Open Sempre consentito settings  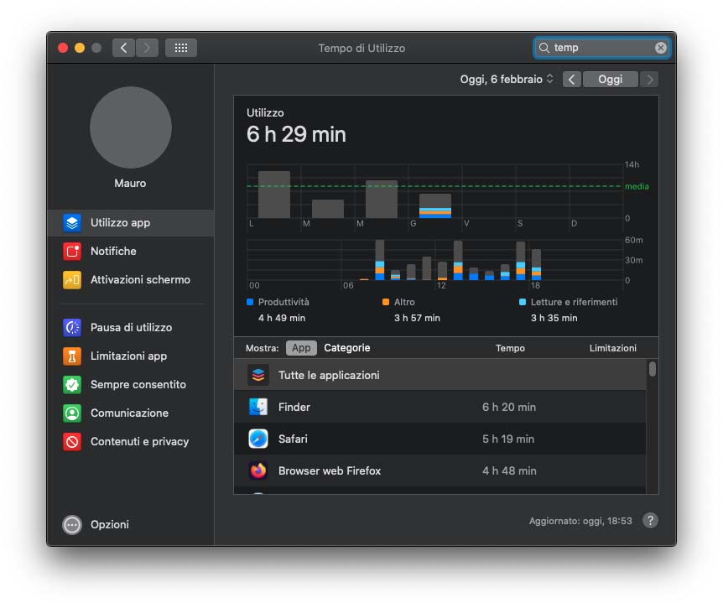point(130,385)
